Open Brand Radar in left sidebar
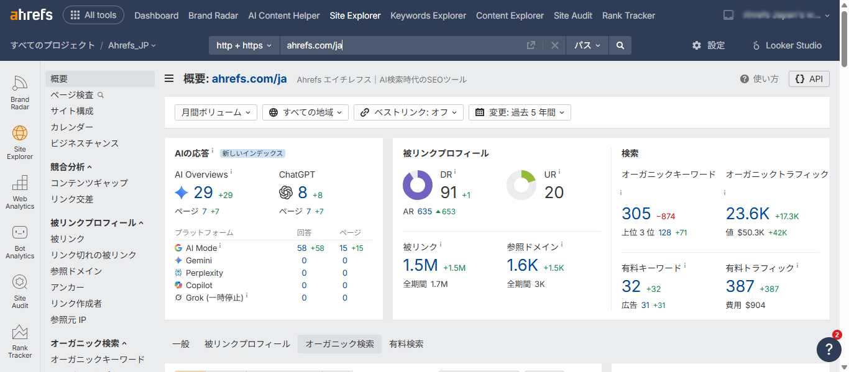The height and width of the screenshot is (372, 849). click(x=20, y=93)
